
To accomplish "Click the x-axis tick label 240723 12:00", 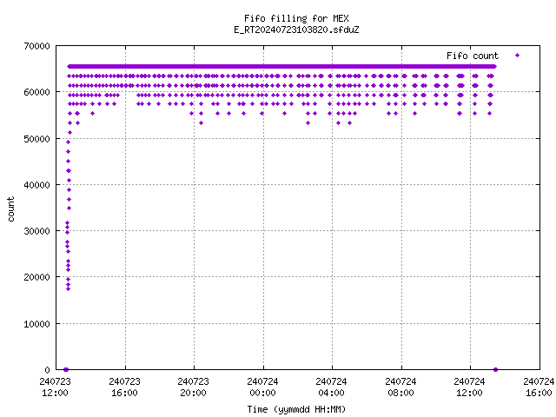I will point(56,387).
